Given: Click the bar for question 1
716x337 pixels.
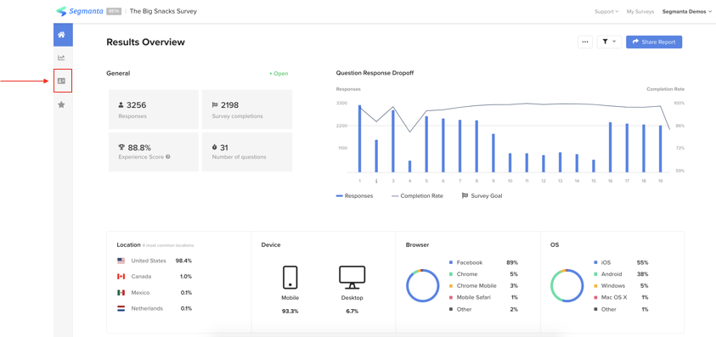Looking at the screenshot, I should (x=359, y=139).
